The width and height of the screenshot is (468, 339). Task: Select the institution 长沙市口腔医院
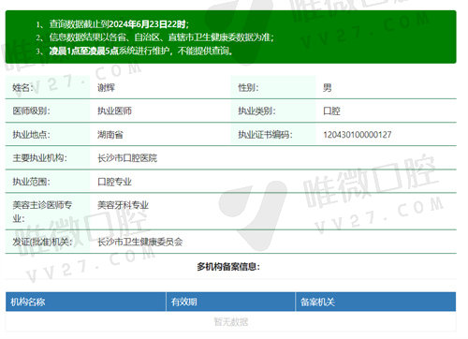click(x=127, y=158)
